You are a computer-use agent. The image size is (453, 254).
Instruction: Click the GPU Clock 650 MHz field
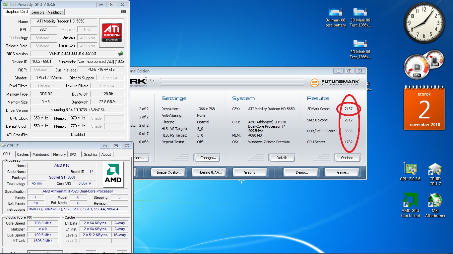pos(40,118)
